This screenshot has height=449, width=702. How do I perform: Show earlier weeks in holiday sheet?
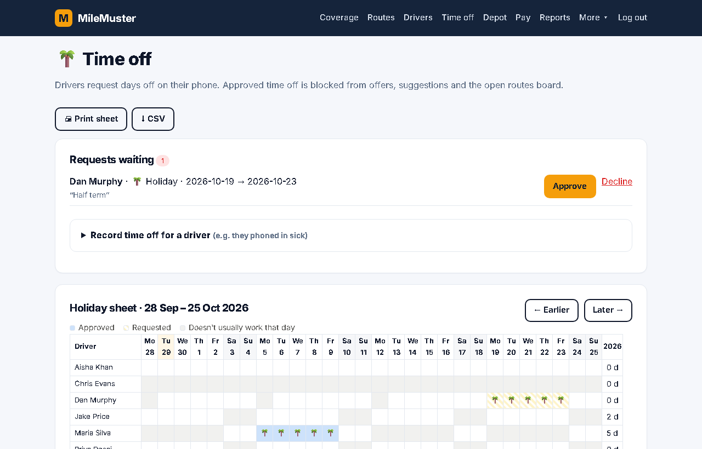coord(552,310)
